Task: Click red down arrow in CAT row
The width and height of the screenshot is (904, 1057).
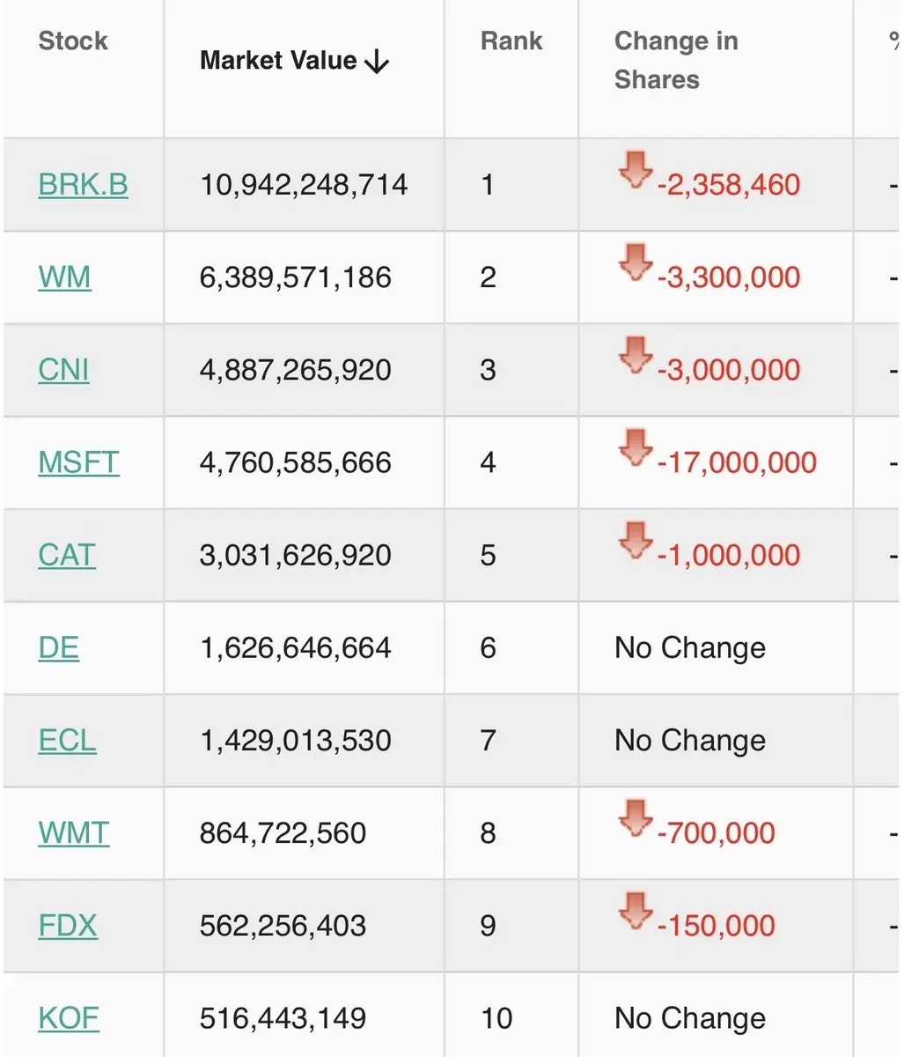Action: point(635,539)
